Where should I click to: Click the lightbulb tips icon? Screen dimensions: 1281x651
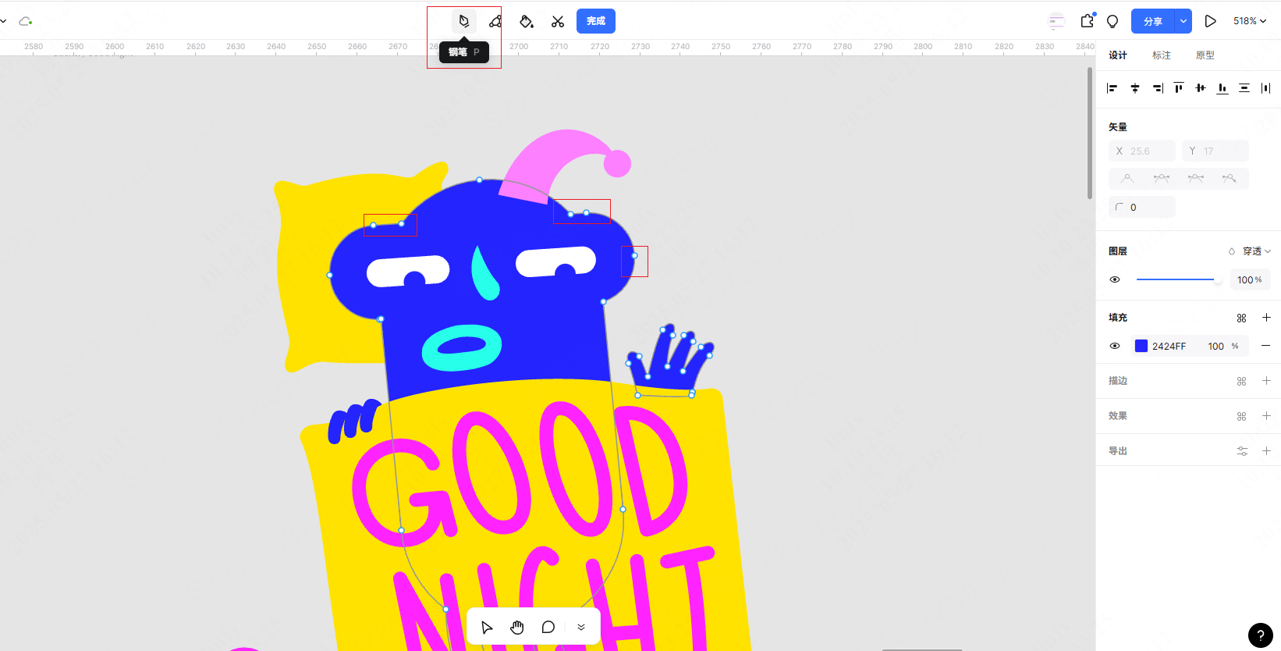1112,21
